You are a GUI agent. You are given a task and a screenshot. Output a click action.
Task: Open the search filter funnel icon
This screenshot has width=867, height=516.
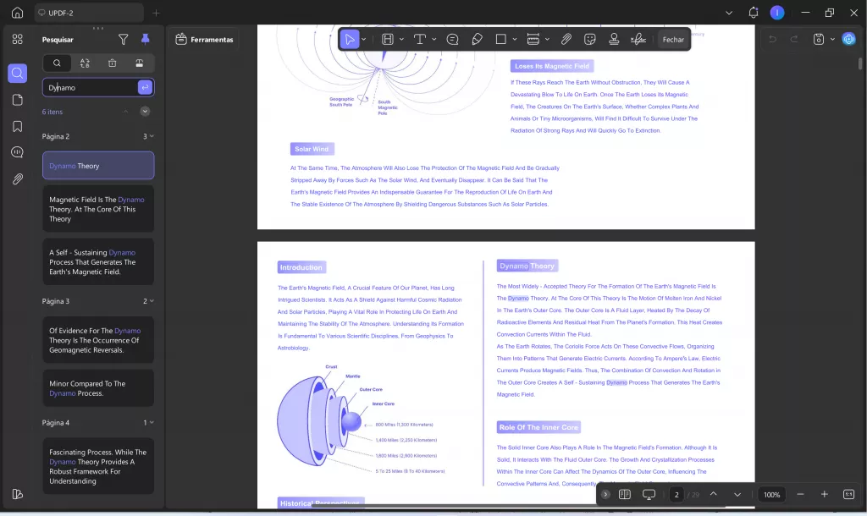pyautogui.click(x=124, y=39)
